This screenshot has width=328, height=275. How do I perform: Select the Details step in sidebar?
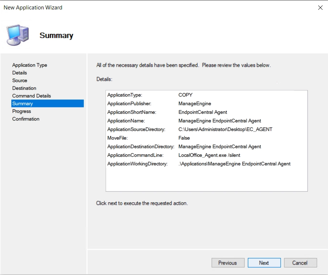pyautogui.click(x=20, y=73)
